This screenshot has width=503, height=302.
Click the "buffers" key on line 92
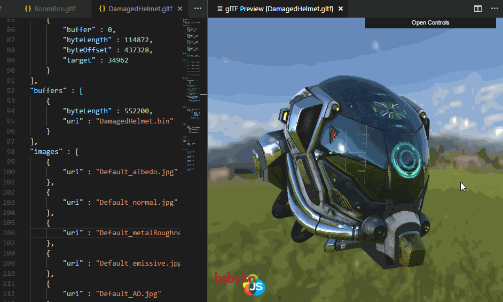click(x=48, y=91)
